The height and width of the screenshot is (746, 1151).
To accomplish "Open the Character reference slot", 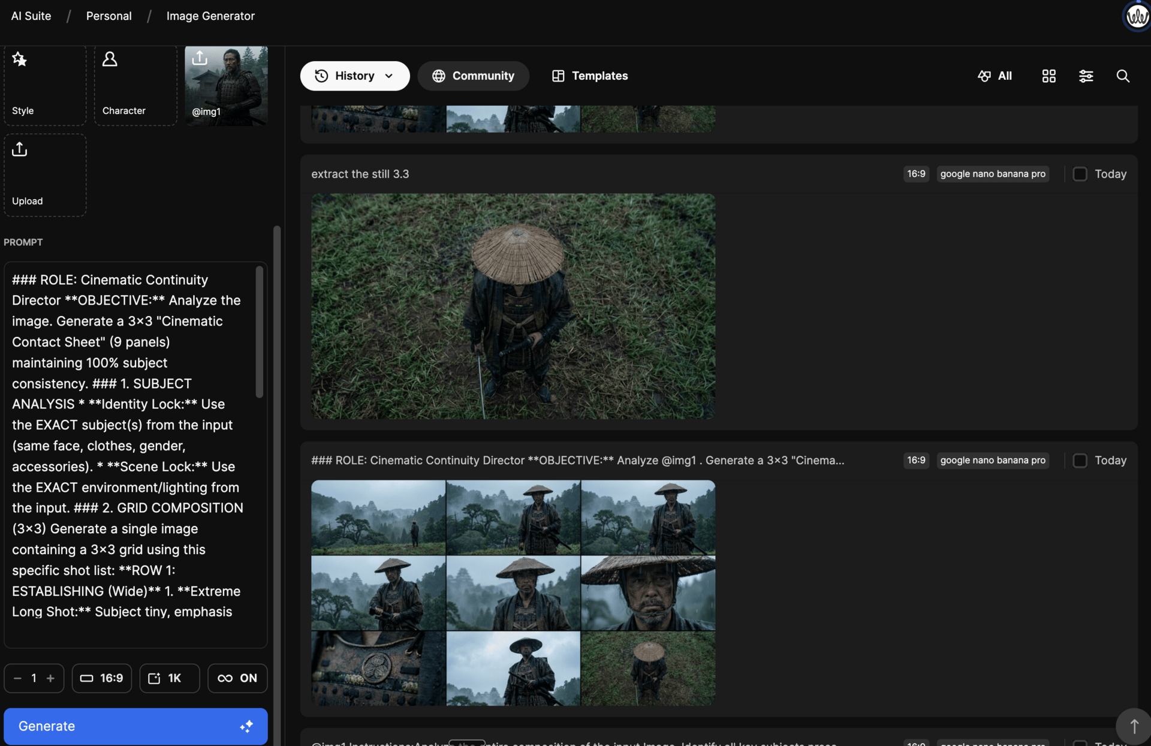I will [135, 85].
